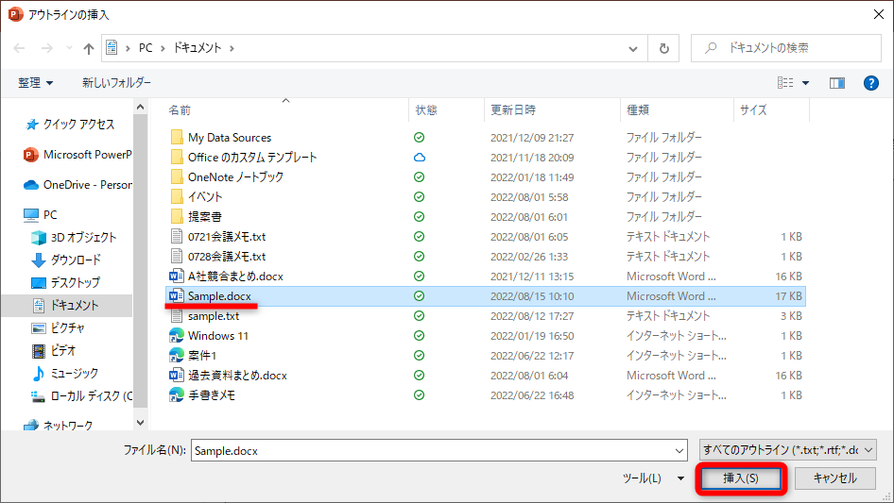This screenshot has height=503, width=894.
Task: Click the 挿入(S) button
Action: click(741, 478)
